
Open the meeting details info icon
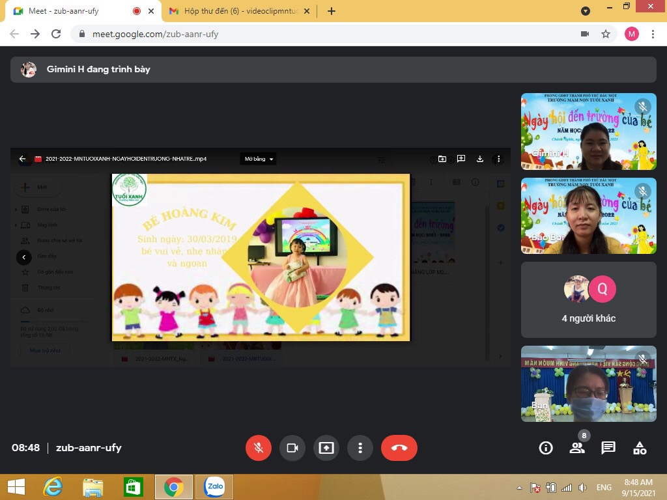pyautogui.click(x=546, y=448)
